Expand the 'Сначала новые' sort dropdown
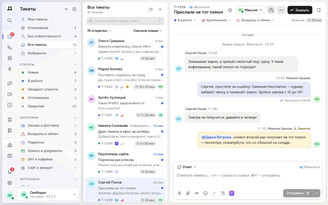 pyautogui.click(x=148, y=30)
